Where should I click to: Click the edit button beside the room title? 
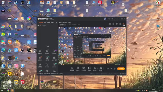[70, 23]
